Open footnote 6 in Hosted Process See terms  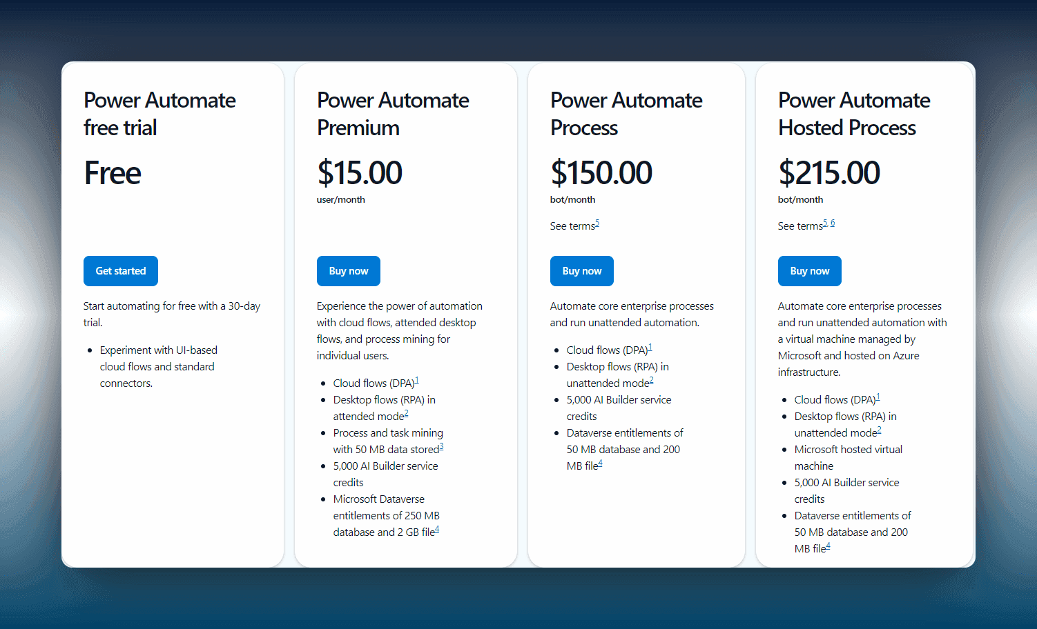click(833, 223)
